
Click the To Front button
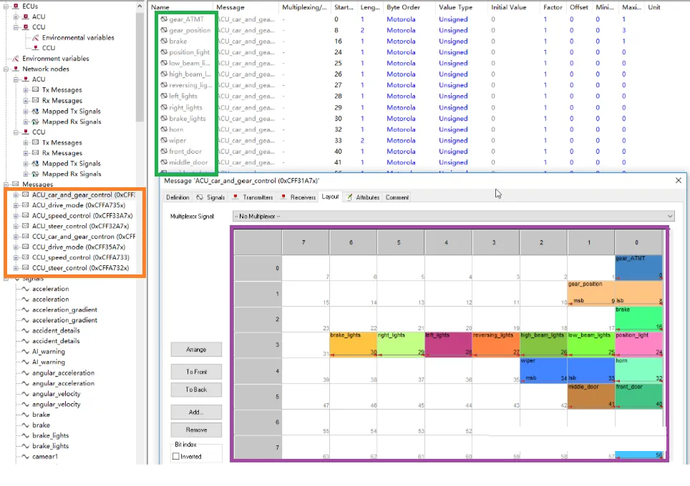pos(196,372)
